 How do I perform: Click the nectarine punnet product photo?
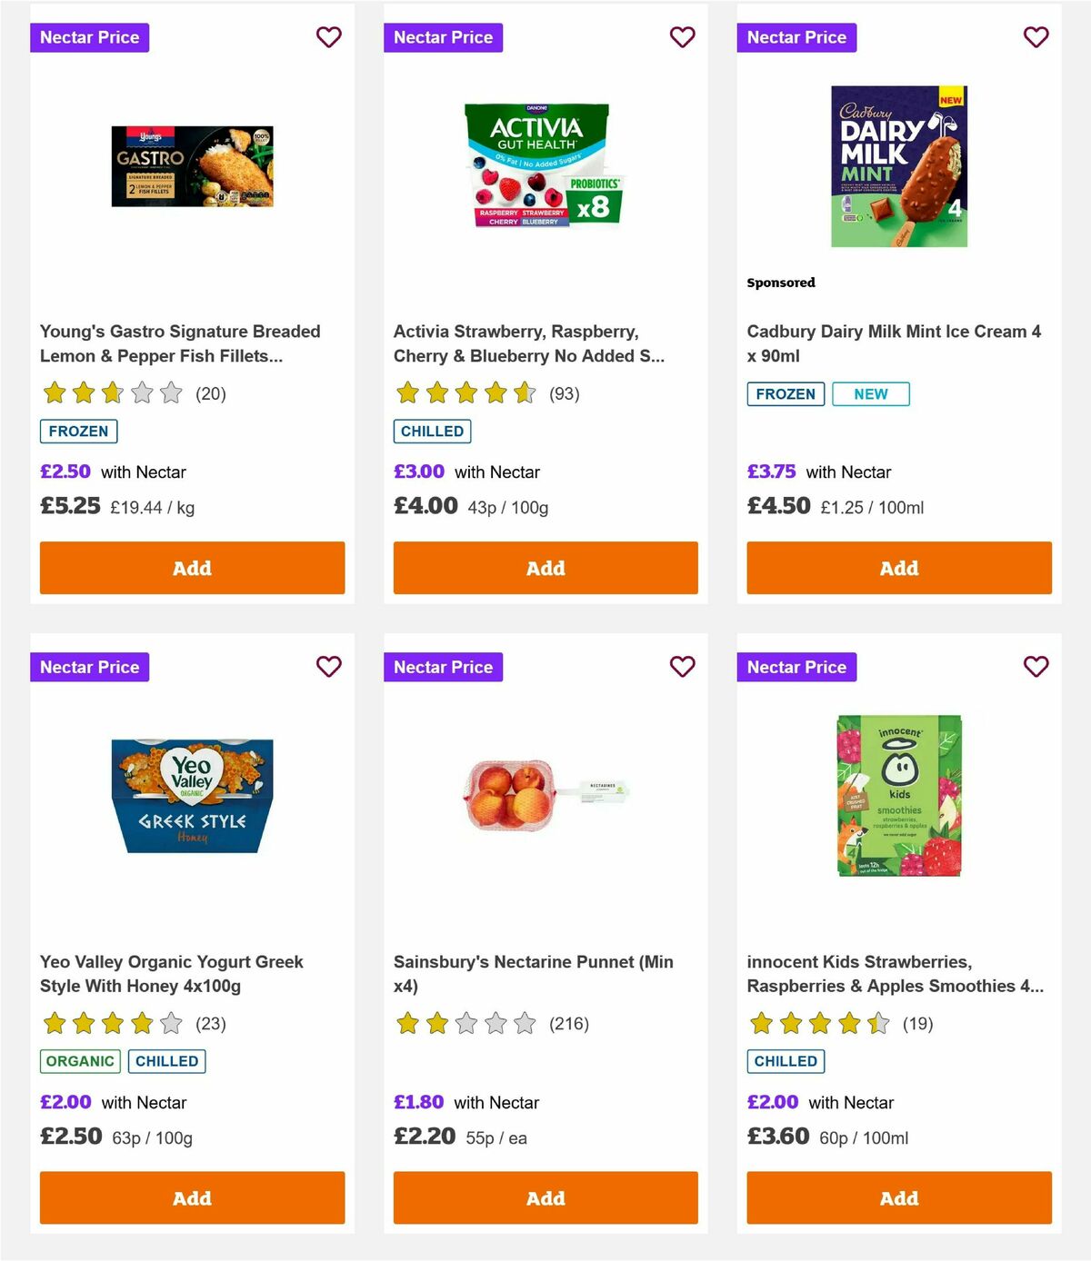point(545,793)
